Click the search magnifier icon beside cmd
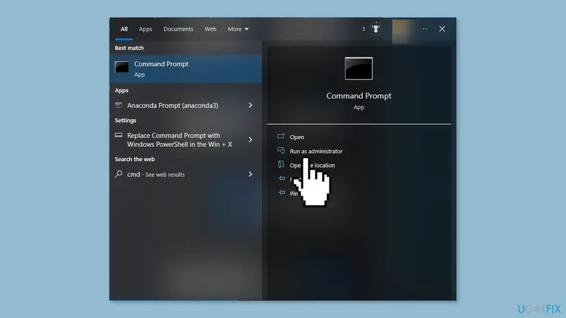The width and height of the screenshot is (566, 318). (118, 174)
